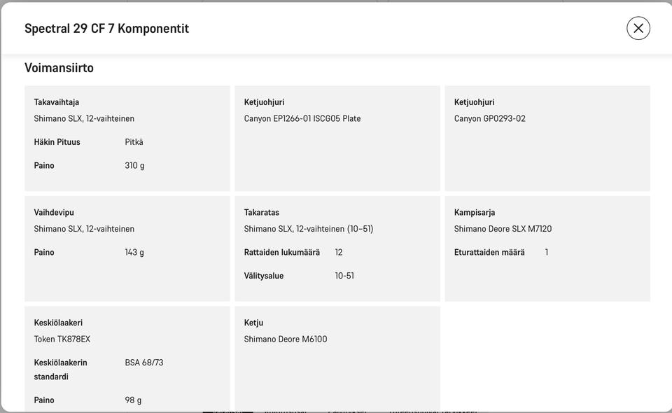Select the Rattaiden lukumäärä label

click(282, 252)
